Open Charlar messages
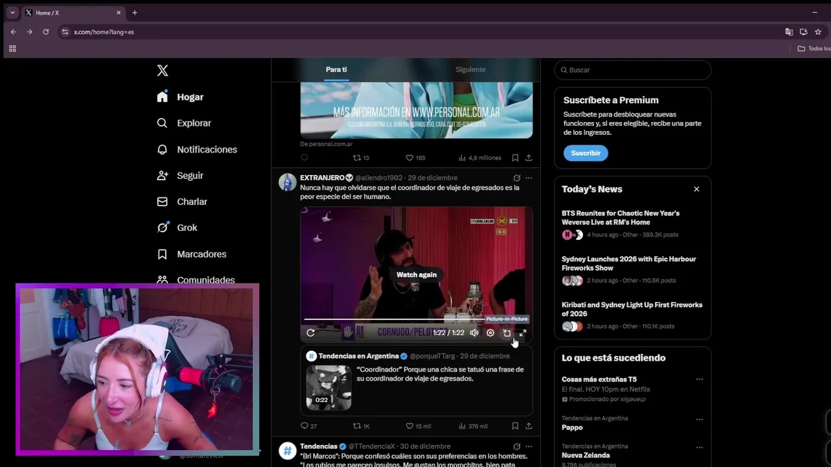Viewport: 831px width, 467px height. [x=182, y=202]
